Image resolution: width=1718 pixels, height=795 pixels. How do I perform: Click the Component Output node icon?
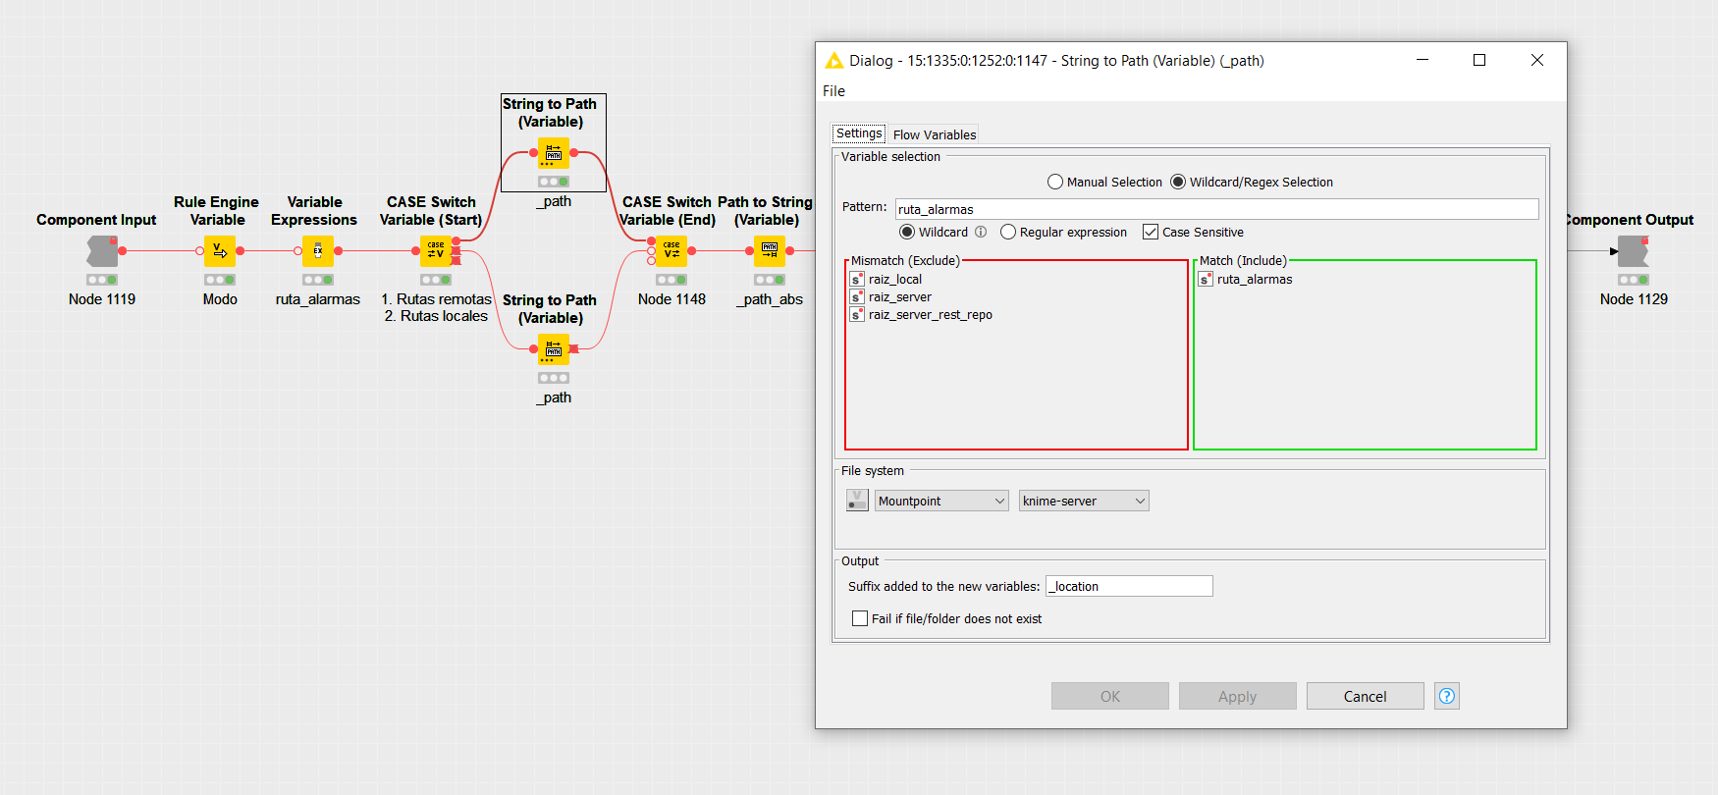click(1633, 251)
